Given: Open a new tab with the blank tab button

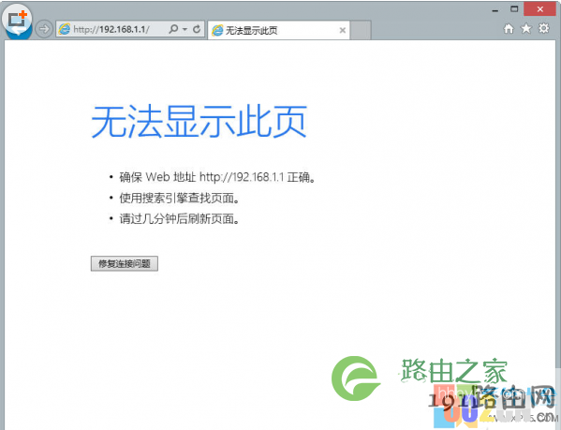Looking at the screenshot, I should pyautogui.click(x=361, y=30).
